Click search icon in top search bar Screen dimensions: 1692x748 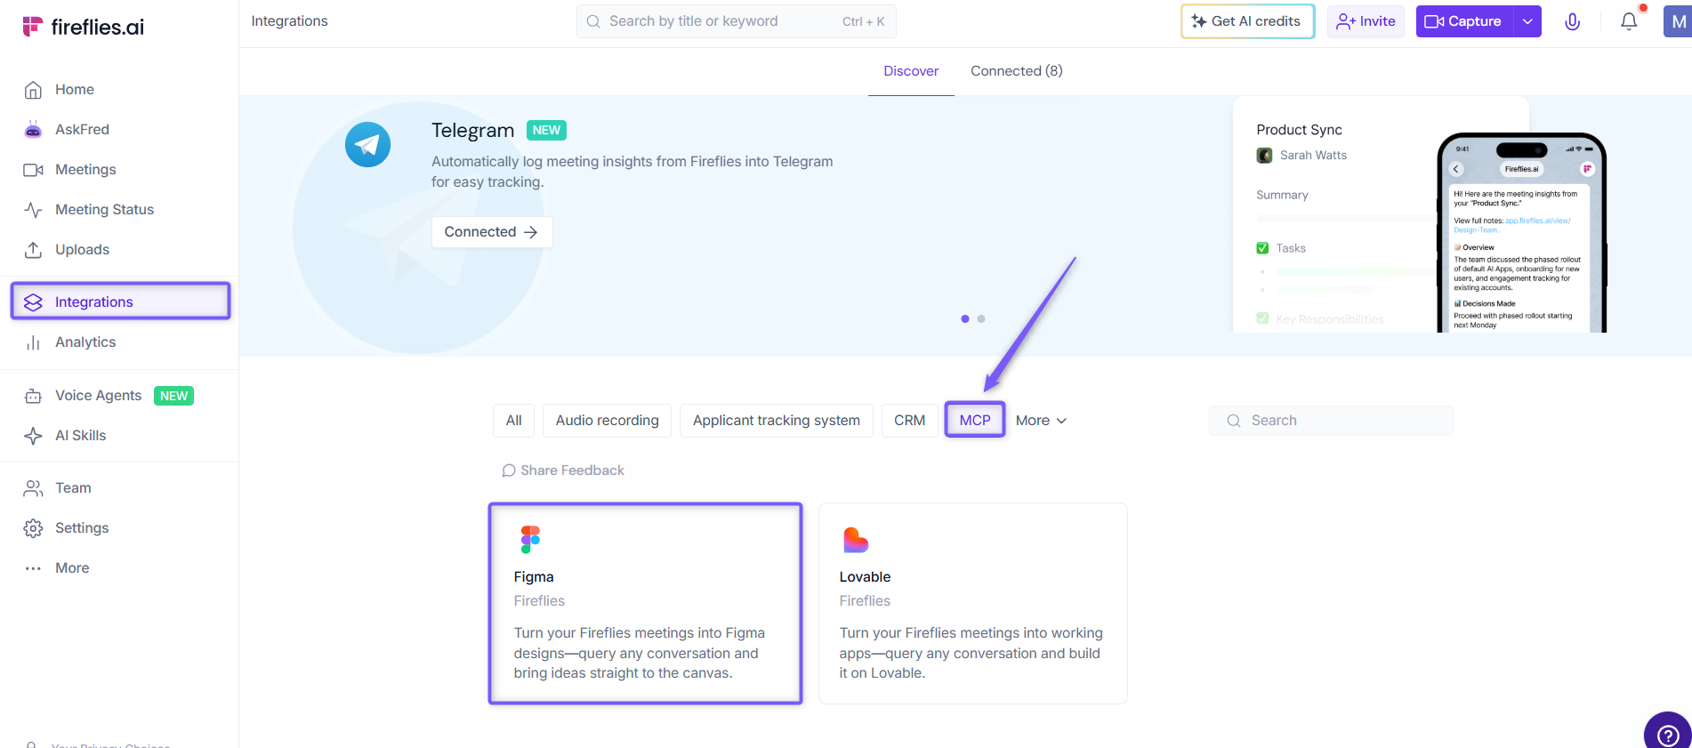[593, 21]
